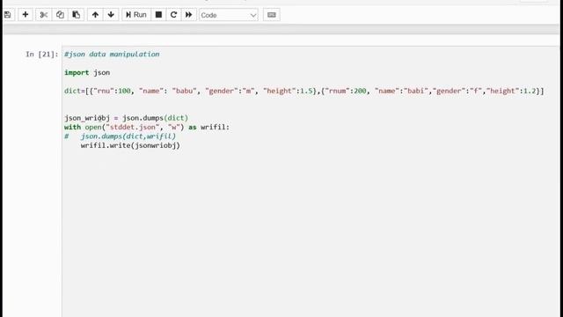The height and width of the screenshot is (317, 563).
Task: Move the selected cell down
Action: (x=111, y=15)
